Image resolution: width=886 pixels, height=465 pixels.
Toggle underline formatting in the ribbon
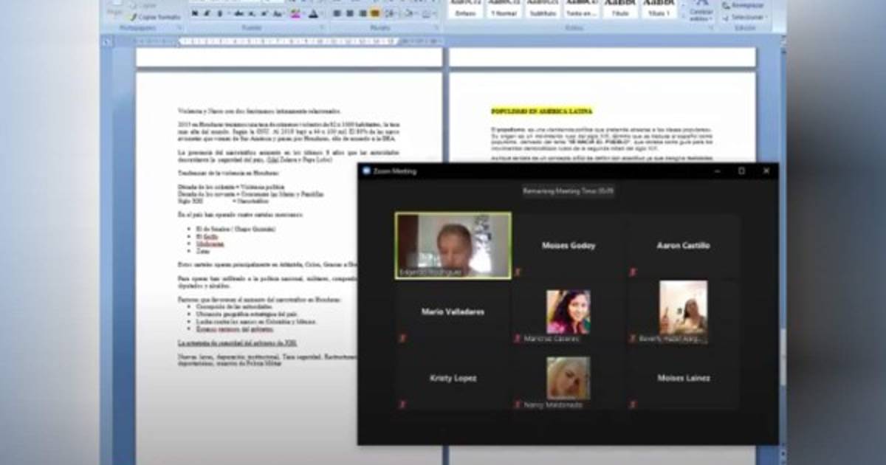coord(219,13)
